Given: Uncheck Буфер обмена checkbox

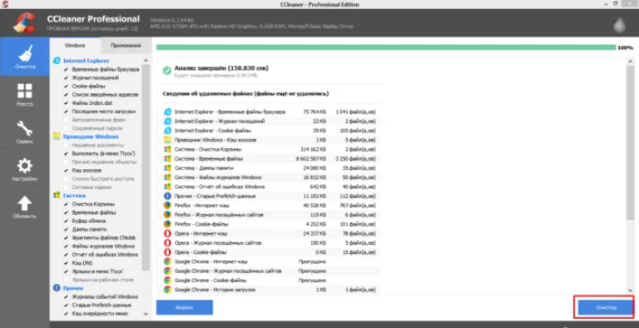Looking at the screenshot, I should point(66,221).
